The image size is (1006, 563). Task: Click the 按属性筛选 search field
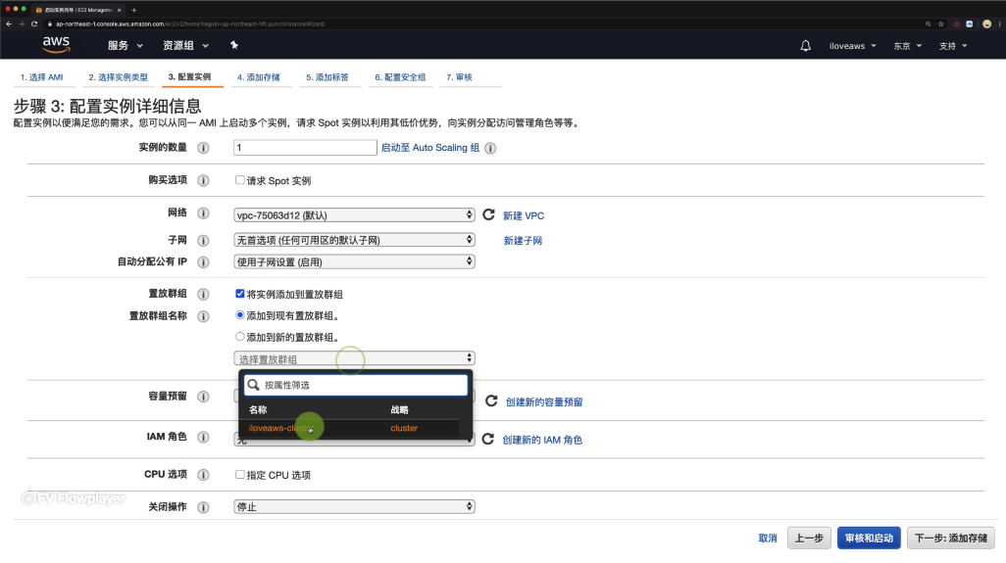coord(356,385)
